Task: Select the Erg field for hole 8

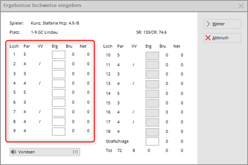Action: coord(58,122)
